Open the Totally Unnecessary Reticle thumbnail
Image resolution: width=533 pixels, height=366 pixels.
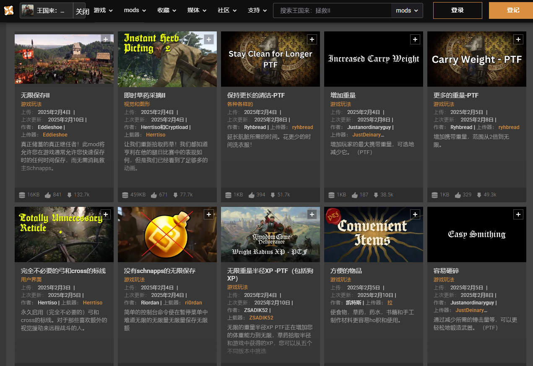pyautogui.click(x=64, y=235)
